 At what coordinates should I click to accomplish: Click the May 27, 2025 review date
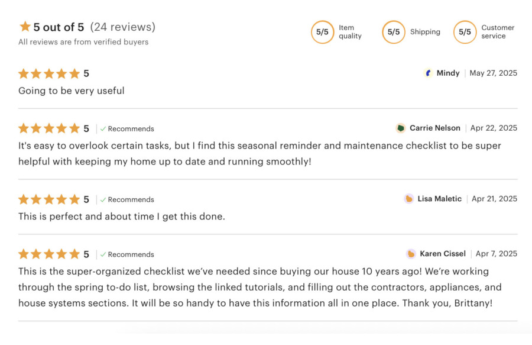(493, 73)
